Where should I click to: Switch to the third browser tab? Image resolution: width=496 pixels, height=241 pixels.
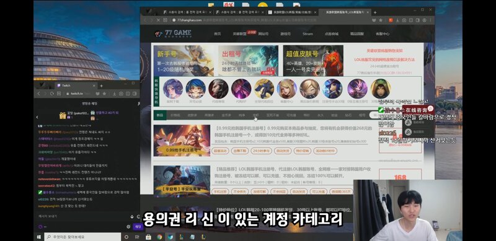[x=291, y=12]
